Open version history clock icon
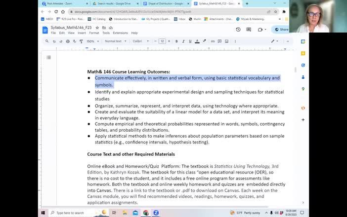This screenshot has width=347, height=217. pyautogui.click(x=238, y=30)
